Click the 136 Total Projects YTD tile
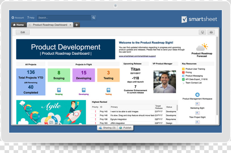This screenshot has height=153, width=231. pyautogui.click(x=31, y=82)
